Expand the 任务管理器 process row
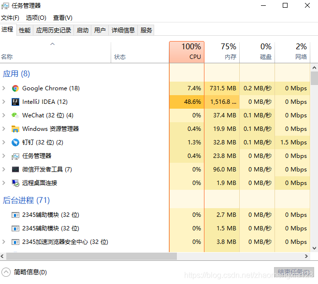 click(x=4, y=156)
